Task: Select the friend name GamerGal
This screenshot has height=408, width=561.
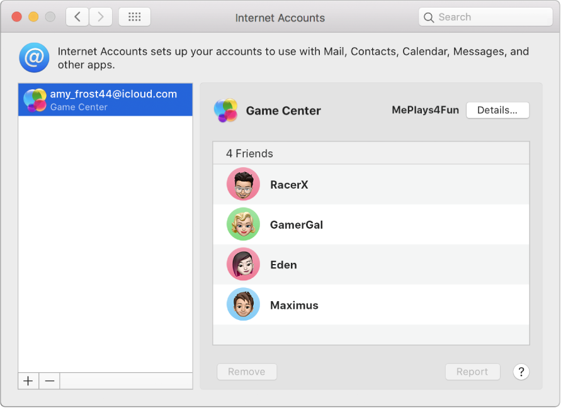Action: click(x=297, y=224)
